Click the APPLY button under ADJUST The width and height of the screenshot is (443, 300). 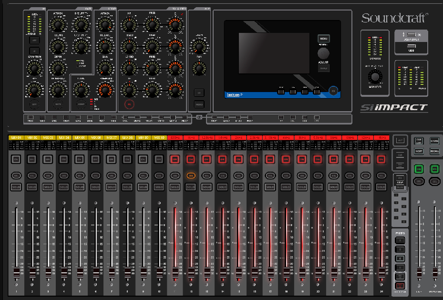point(323,68)
